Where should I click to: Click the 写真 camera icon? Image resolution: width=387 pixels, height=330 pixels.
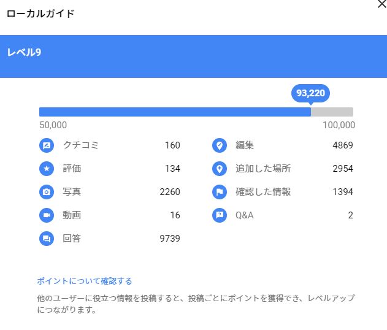pos(46,192)
